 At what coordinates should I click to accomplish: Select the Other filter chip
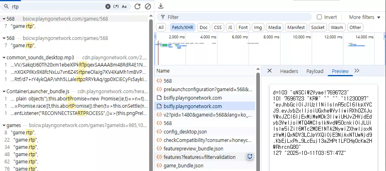pos(355,27)
